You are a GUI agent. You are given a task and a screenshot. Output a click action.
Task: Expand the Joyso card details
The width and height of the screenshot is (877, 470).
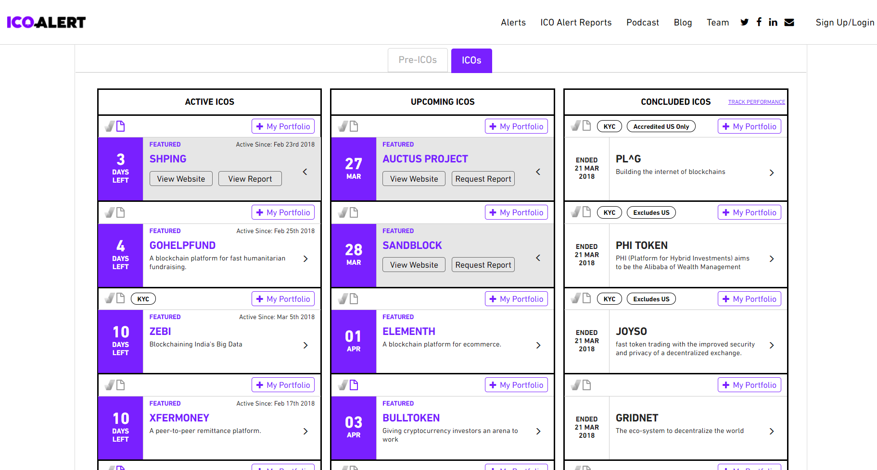pyautogui.click(x=772, y=345)
